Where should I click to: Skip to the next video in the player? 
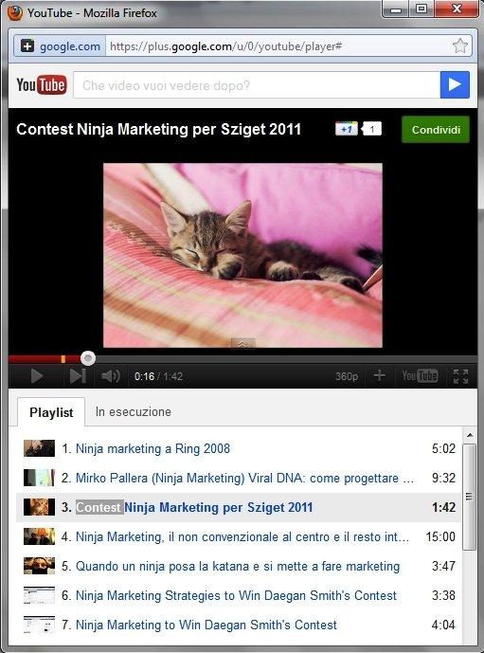(x=78, y=376)
